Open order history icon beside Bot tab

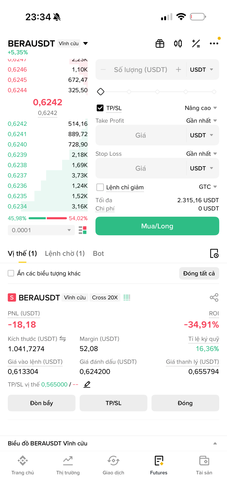pos(214,253)
